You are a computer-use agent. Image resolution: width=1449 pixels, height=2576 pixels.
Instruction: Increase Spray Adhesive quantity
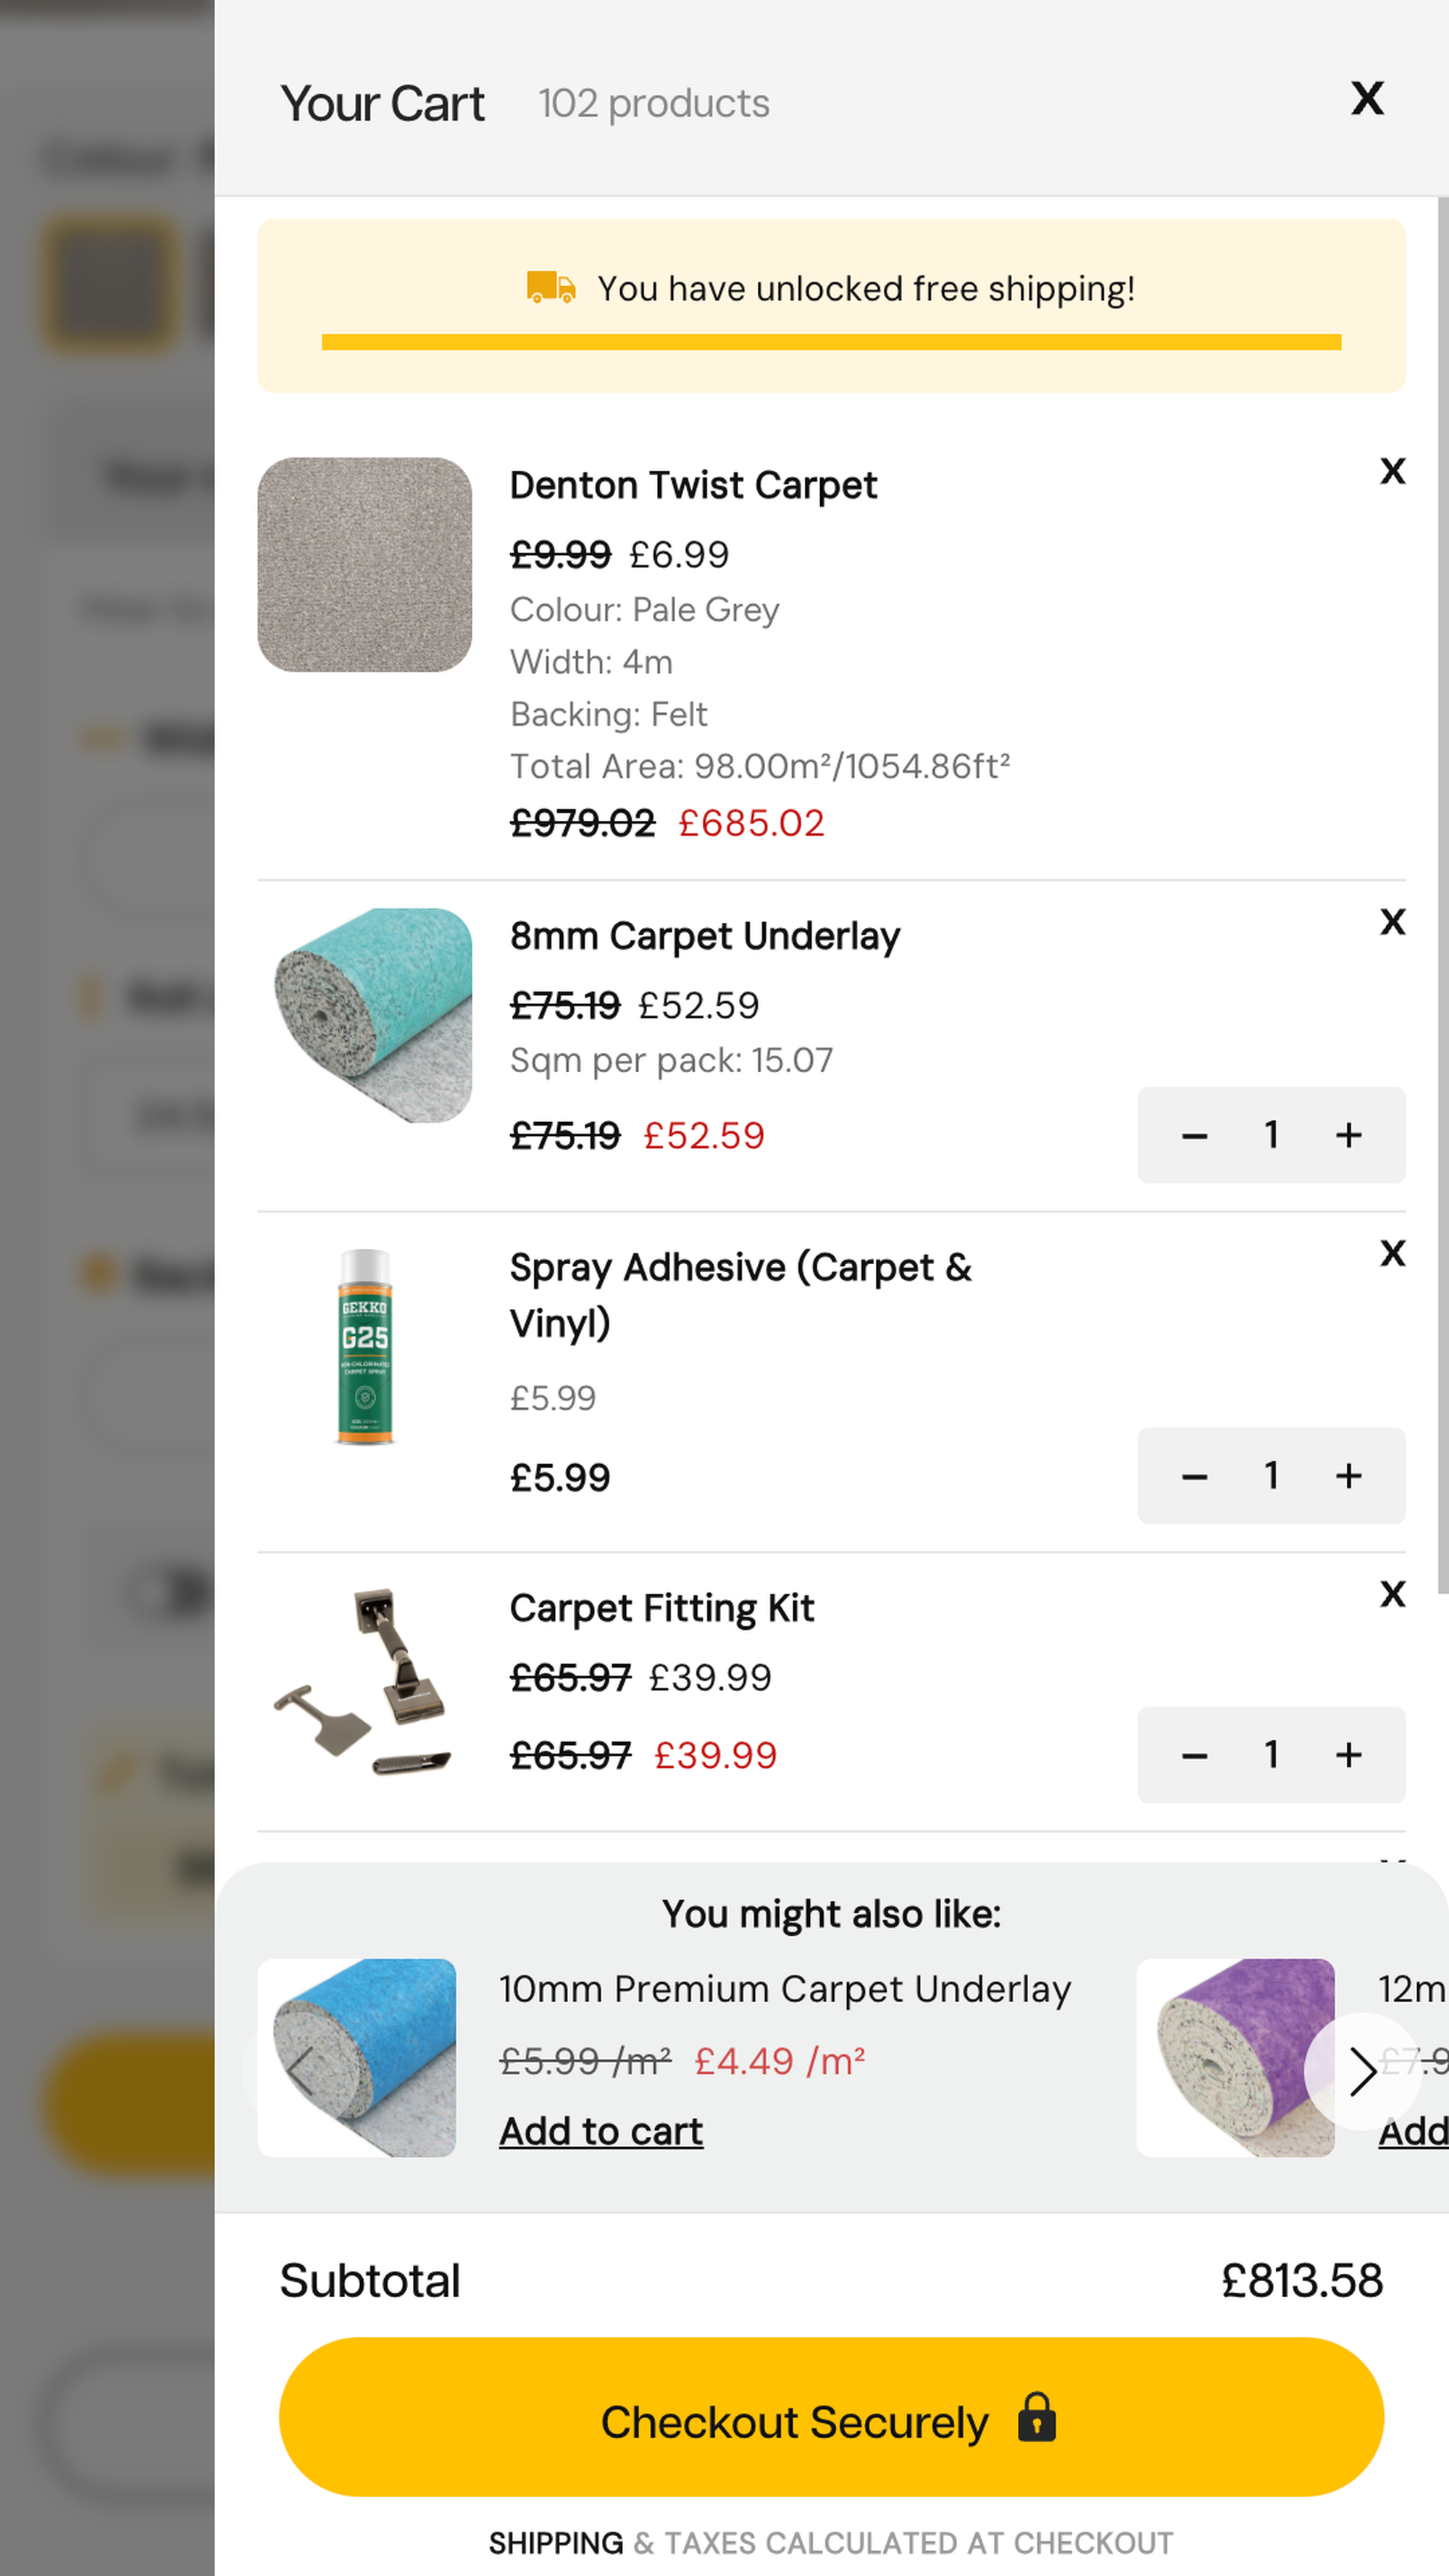click(x=1348, y=1476)
